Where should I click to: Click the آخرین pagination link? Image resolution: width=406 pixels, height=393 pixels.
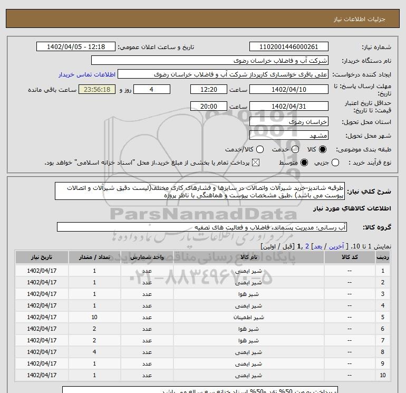pos(336,246)
